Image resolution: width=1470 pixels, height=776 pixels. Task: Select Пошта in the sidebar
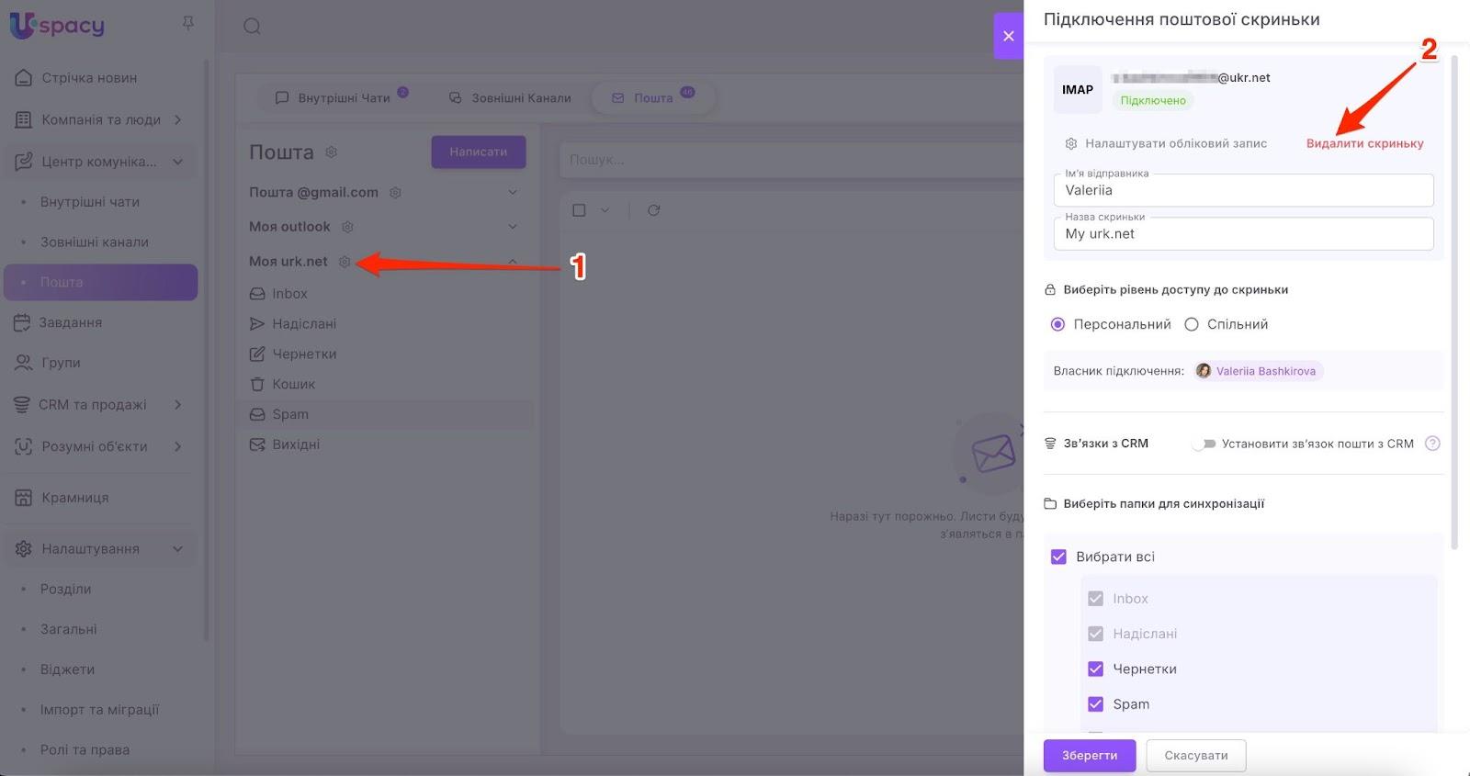point(101,282)
